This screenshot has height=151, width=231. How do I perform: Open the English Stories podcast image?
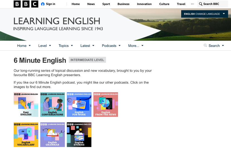point(79,135)
